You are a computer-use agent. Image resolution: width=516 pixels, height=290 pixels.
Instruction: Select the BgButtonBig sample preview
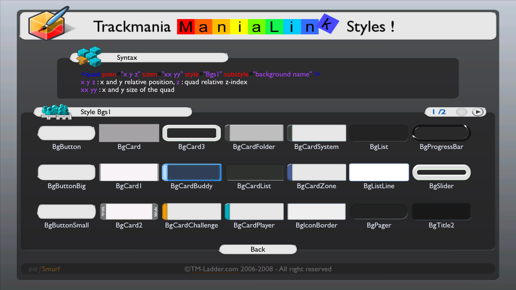(66, 172)
